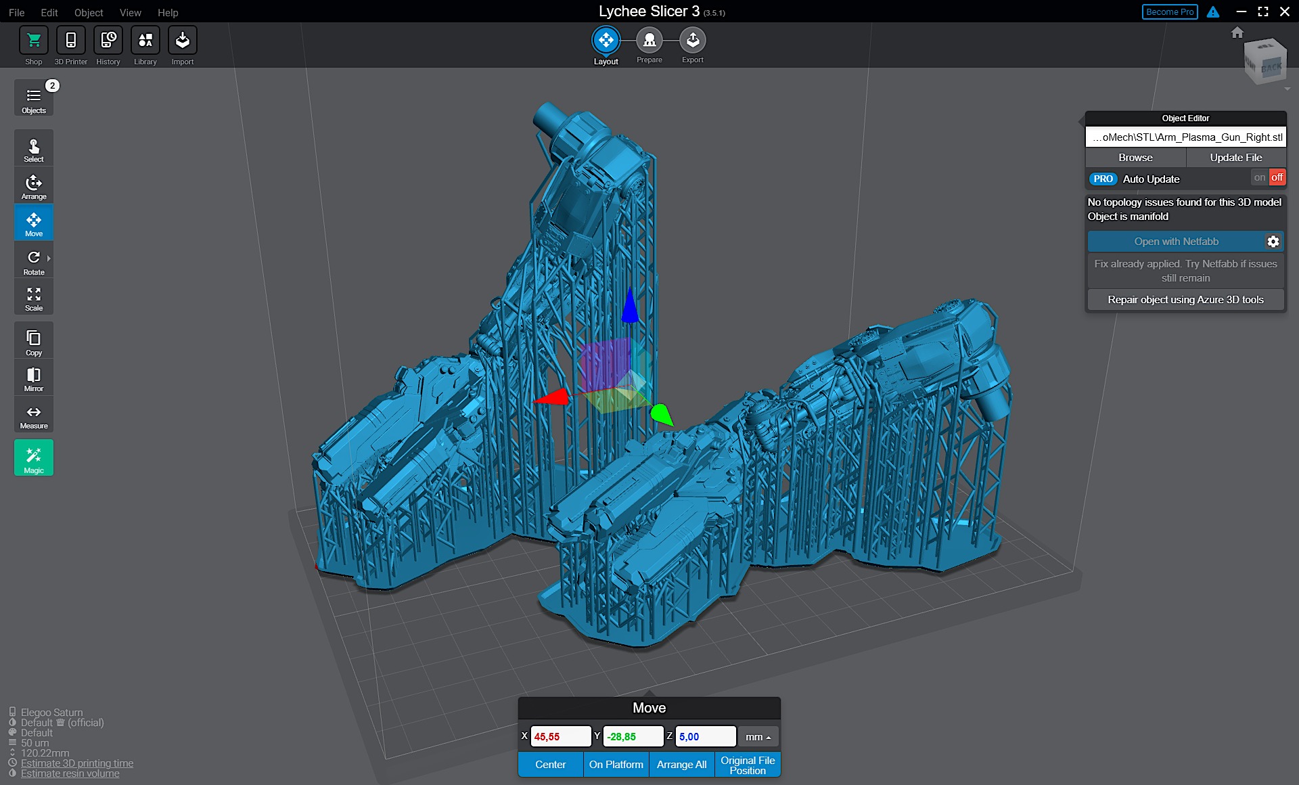Open the Measure tool
This screenshot has width=1299, height=785.
tap(33, 416)
